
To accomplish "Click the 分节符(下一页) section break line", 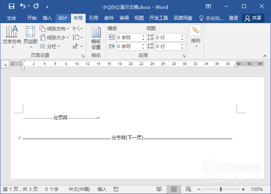I will [x=127, y=138].
